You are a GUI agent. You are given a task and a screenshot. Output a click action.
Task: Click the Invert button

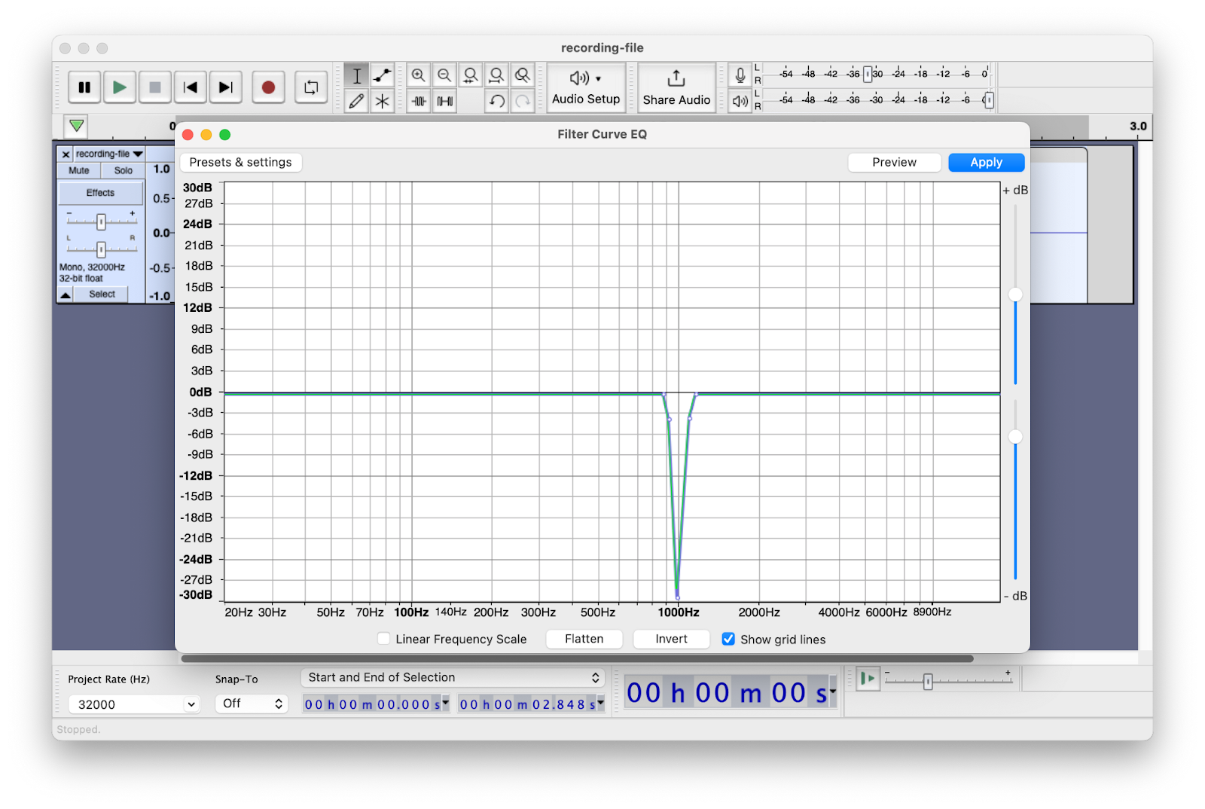(671, 639)
